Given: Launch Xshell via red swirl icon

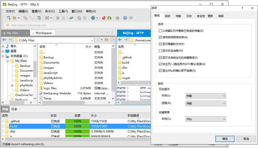Looking at the screenshot, I should (104, 18).
